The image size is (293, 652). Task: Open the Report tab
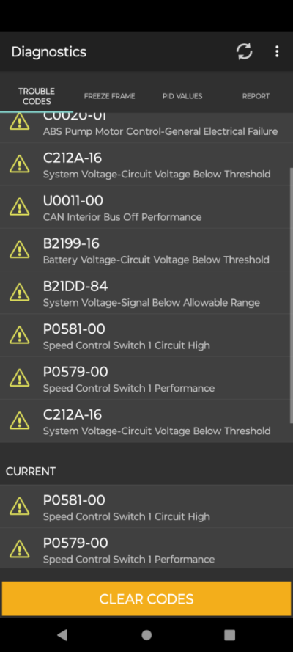tap(256, 96)
